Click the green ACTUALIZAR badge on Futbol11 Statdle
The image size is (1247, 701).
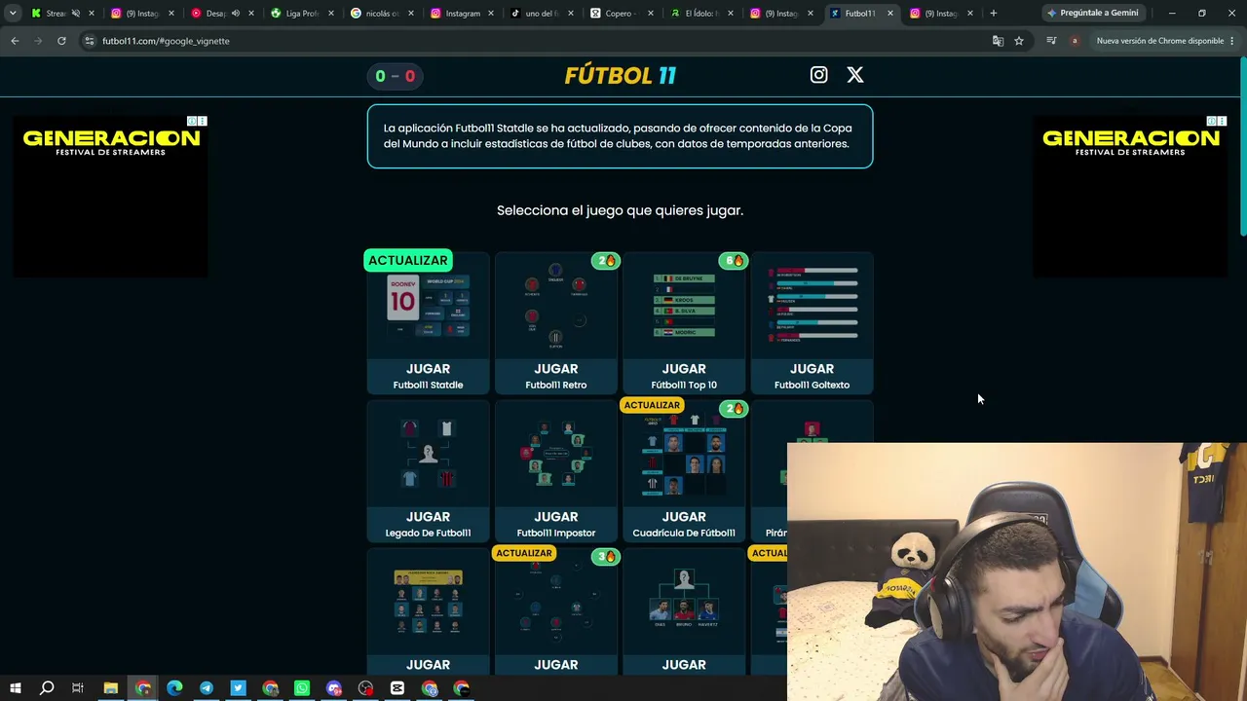(x=408, y=260)
